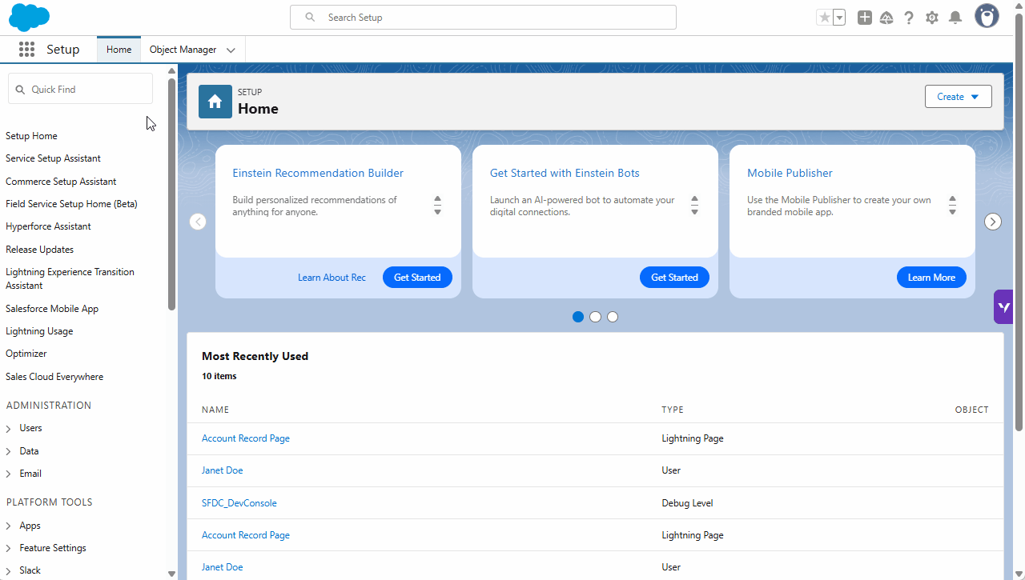
Task: Select the second carousel page dot
Action: (595, 317)
